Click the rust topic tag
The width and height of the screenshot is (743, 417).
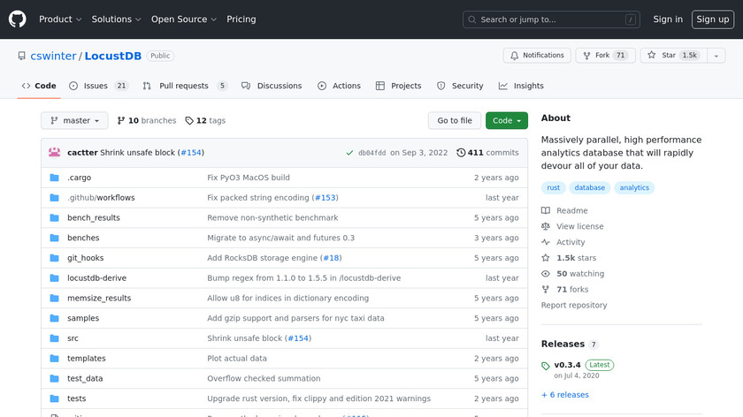[x=553, y=188]
